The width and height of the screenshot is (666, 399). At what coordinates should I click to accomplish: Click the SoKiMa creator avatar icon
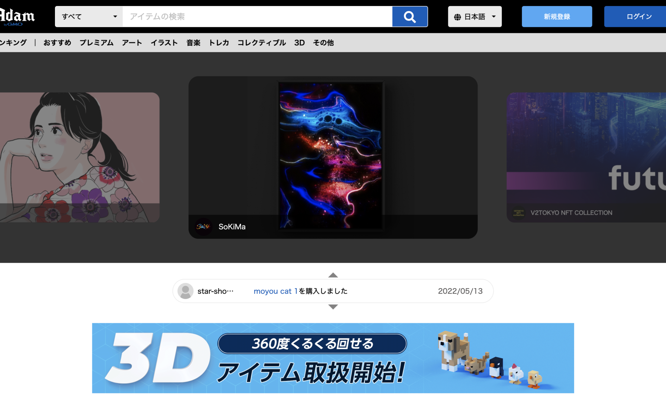pyautogui.click(x=204, y=227)
